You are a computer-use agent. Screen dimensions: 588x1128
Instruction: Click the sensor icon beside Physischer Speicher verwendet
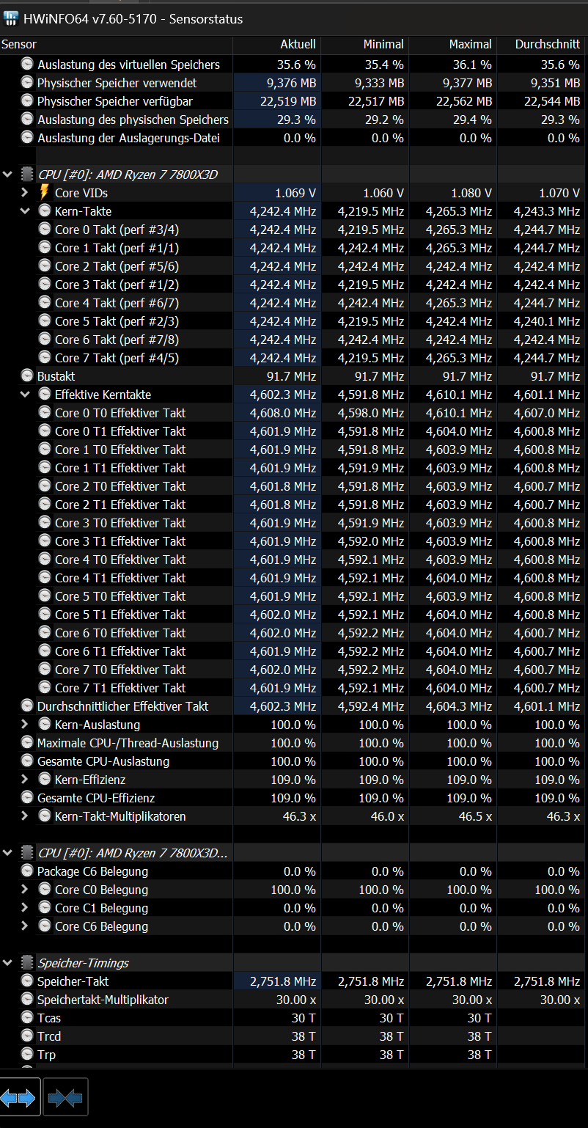(27, 83)
